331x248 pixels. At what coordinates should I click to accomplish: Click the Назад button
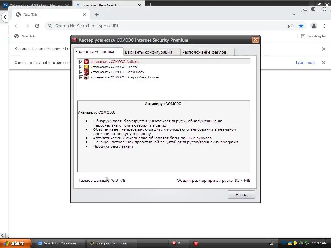(241, 194)
